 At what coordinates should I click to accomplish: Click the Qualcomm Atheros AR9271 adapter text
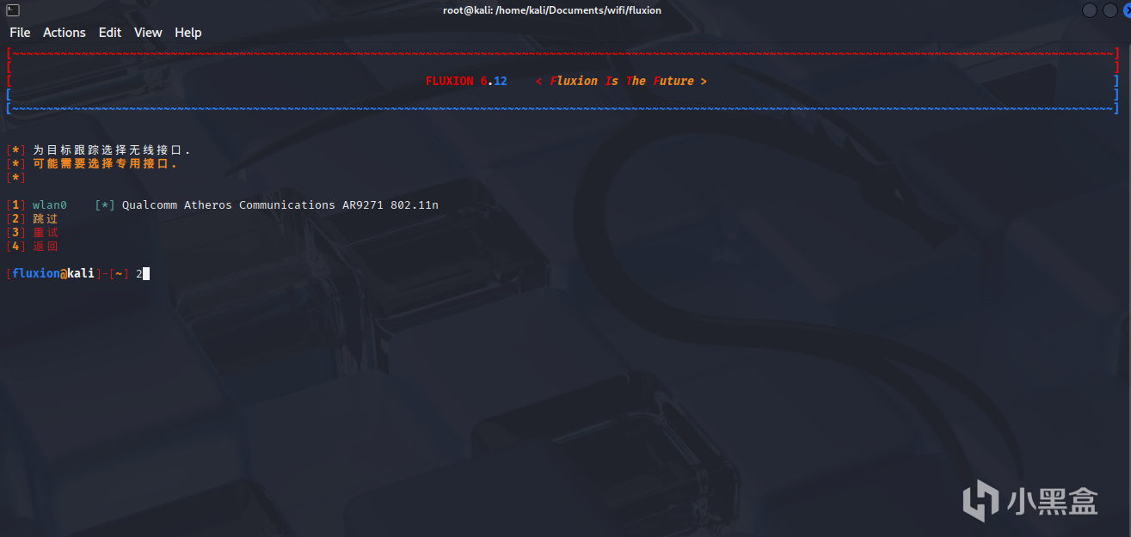pyautogui.click(x=280, y=205)
